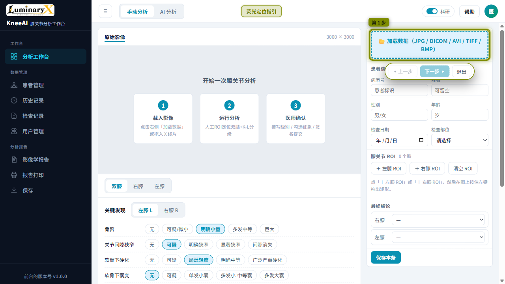Click the 帮助 button
This screenshot has width=505, height=284.
(x=469, y=11)
